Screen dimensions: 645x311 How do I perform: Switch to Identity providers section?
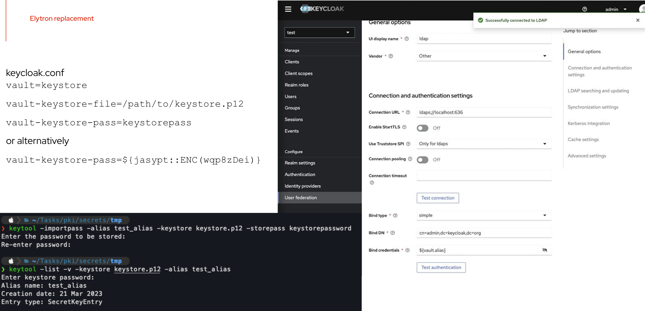(x=302, y=186)
